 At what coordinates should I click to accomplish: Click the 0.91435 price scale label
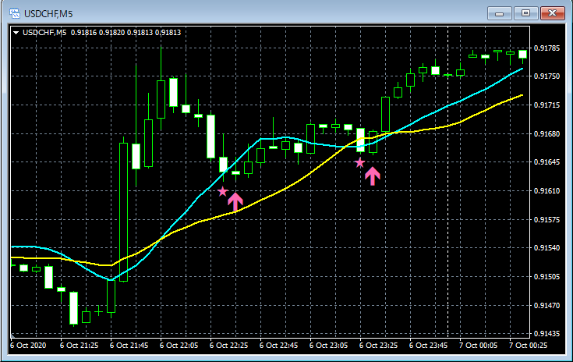point(546,333)
